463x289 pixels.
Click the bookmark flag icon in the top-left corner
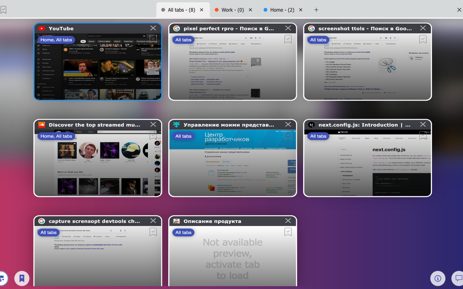[4, 10]
